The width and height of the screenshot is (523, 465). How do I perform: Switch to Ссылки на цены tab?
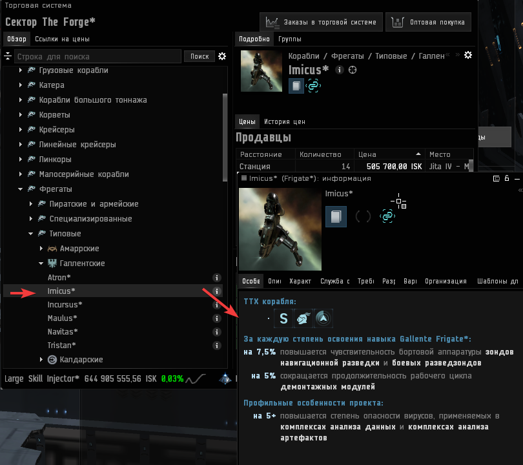pos(62,39)
